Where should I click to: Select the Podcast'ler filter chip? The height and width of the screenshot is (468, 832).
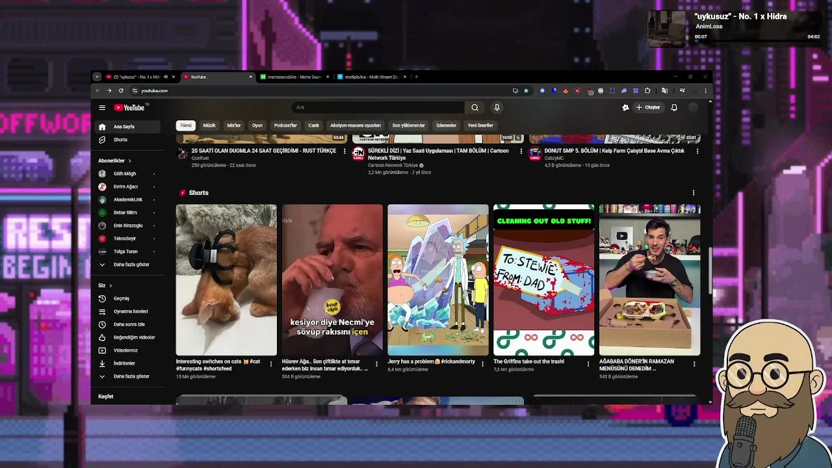[285, 125]
